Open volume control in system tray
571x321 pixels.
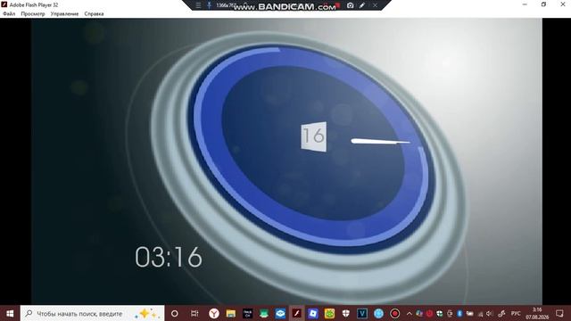490,313
